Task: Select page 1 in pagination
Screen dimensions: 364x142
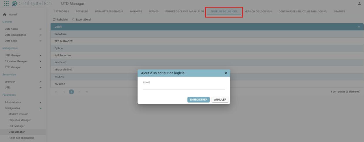Action: pos(71,92)
